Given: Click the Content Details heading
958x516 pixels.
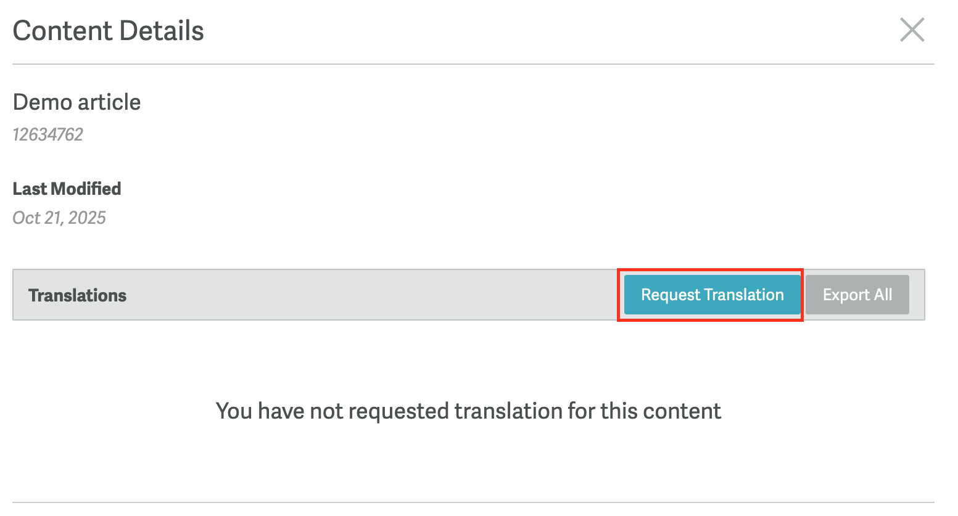Looking at the screenshot, I should [x=108, y=31].
